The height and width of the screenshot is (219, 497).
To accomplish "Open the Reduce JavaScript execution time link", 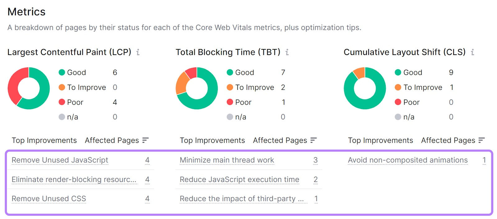I will click(x=239, y=180).
